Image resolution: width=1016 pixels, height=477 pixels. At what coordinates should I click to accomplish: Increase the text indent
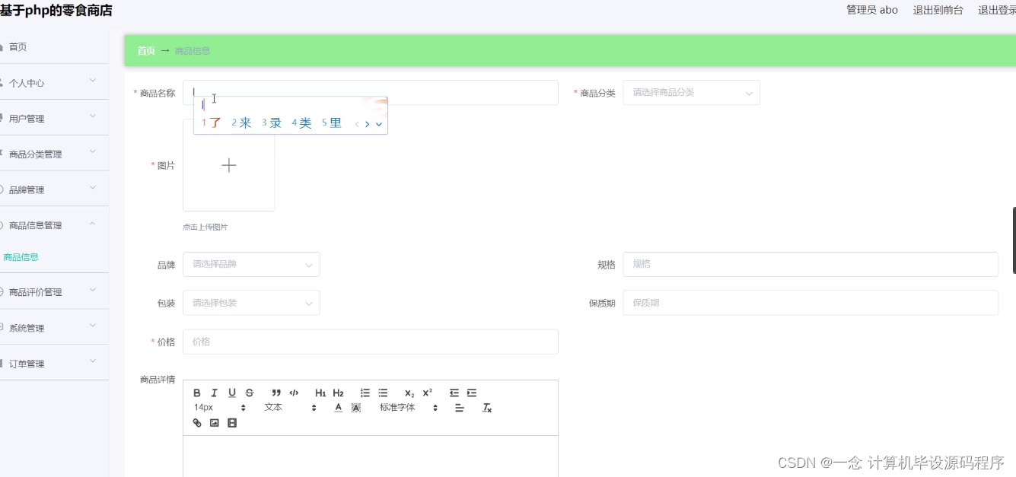pyautogui.click(x=472, y=393)
